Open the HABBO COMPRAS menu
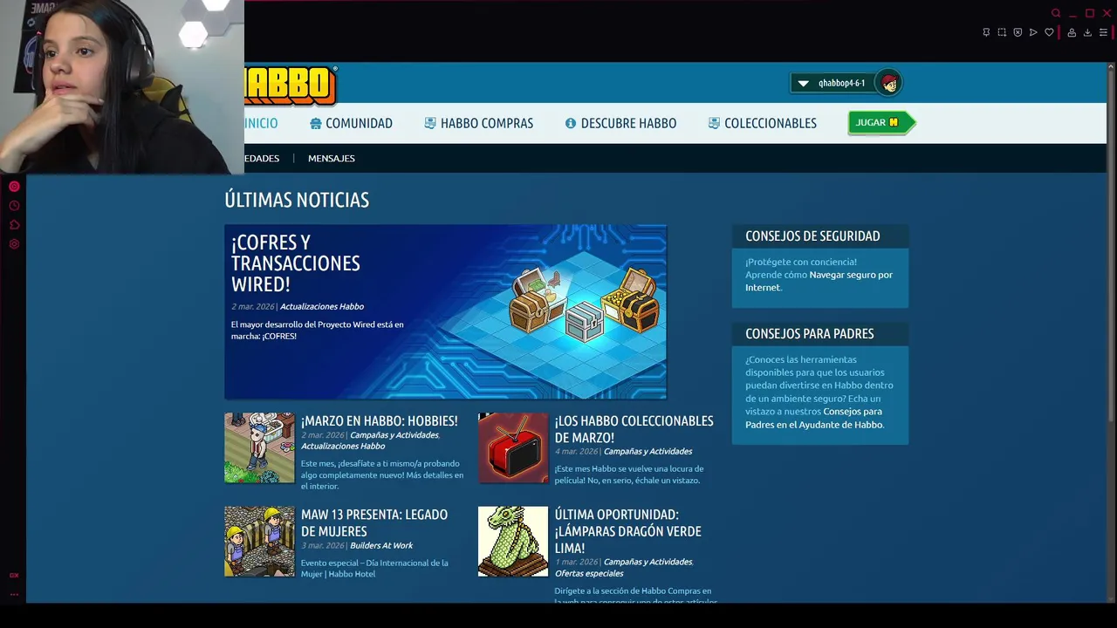Image resolution: width=1117 pixels, height=628 pixels. pyautogui.click(x=487, y=123)
